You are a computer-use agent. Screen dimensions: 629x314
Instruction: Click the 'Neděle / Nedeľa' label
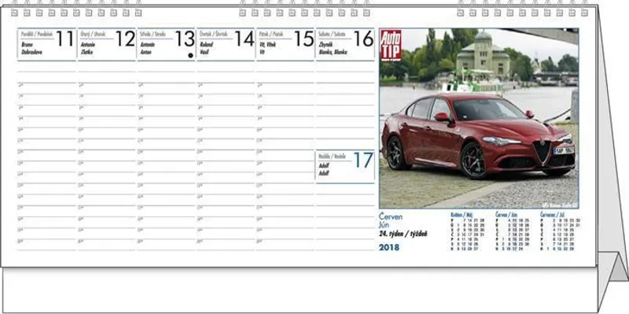pos(332,156)
